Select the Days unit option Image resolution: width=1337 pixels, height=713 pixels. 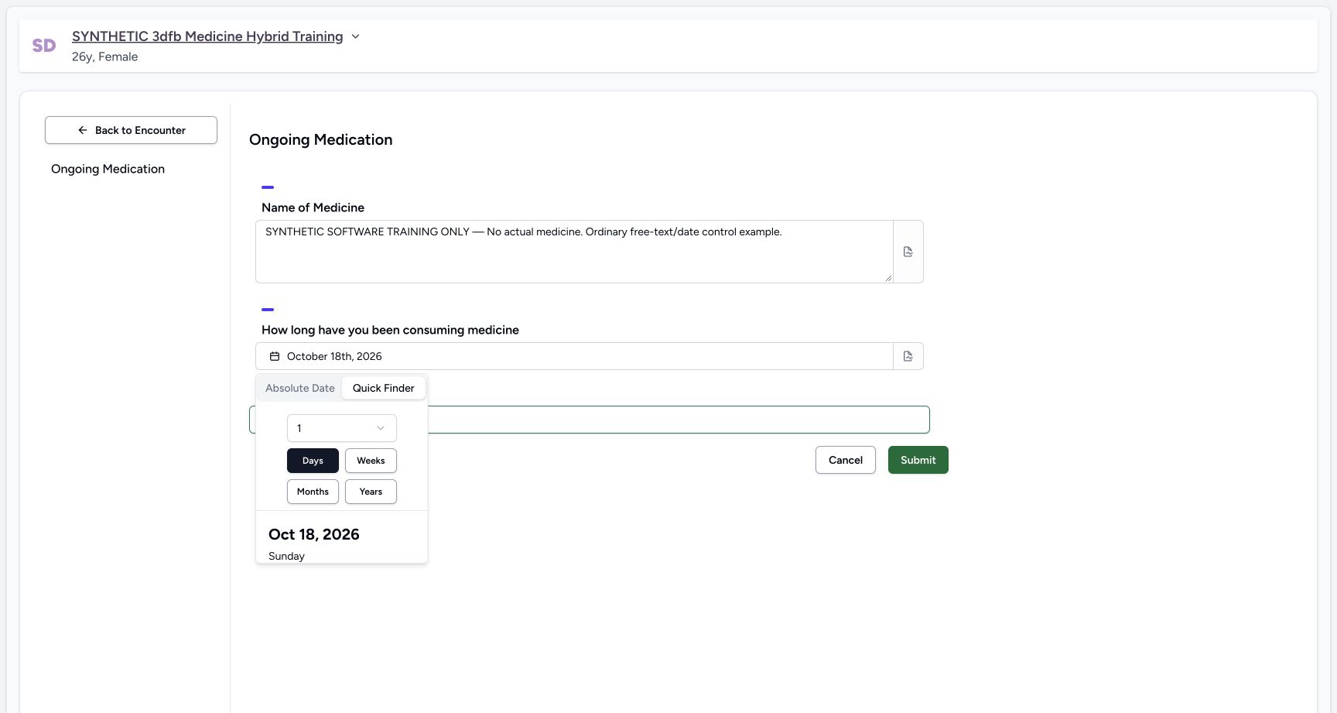[x=313, y=461]
